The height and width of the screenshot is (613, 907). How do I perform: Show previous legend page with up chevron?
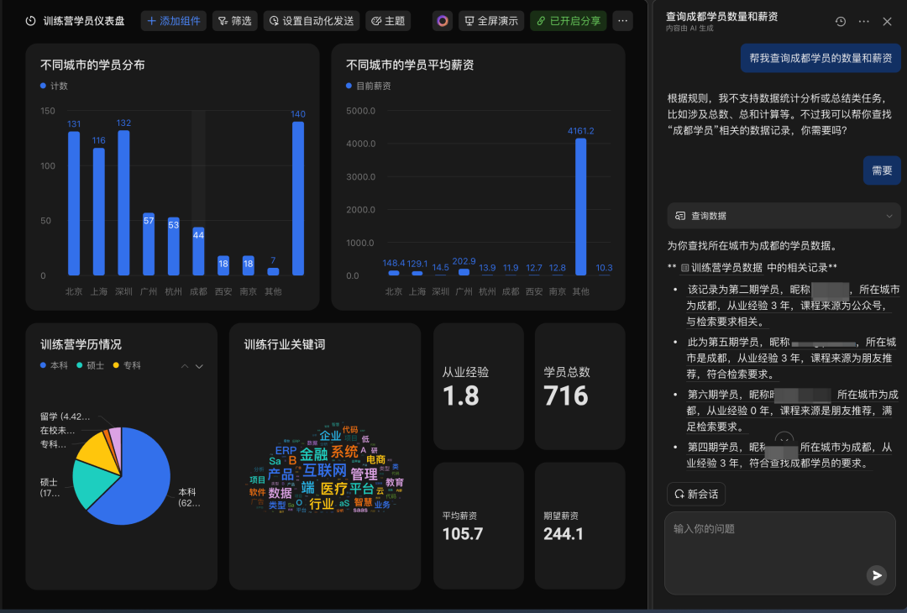click(185, 366)
